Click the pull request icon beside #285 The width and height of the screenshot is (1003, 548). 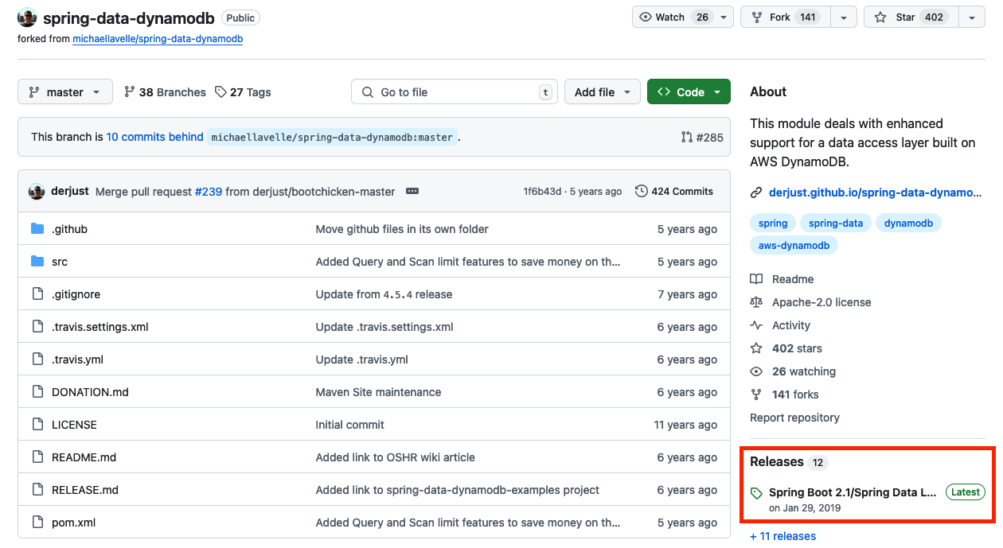(x=687, y=137)
